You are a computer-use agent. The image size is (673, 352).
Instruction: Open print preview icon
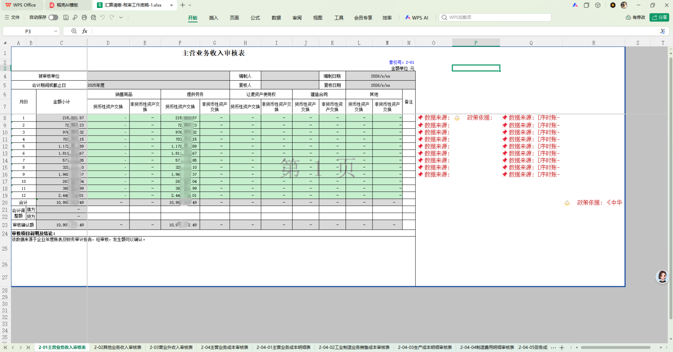[x=93, y=17]
